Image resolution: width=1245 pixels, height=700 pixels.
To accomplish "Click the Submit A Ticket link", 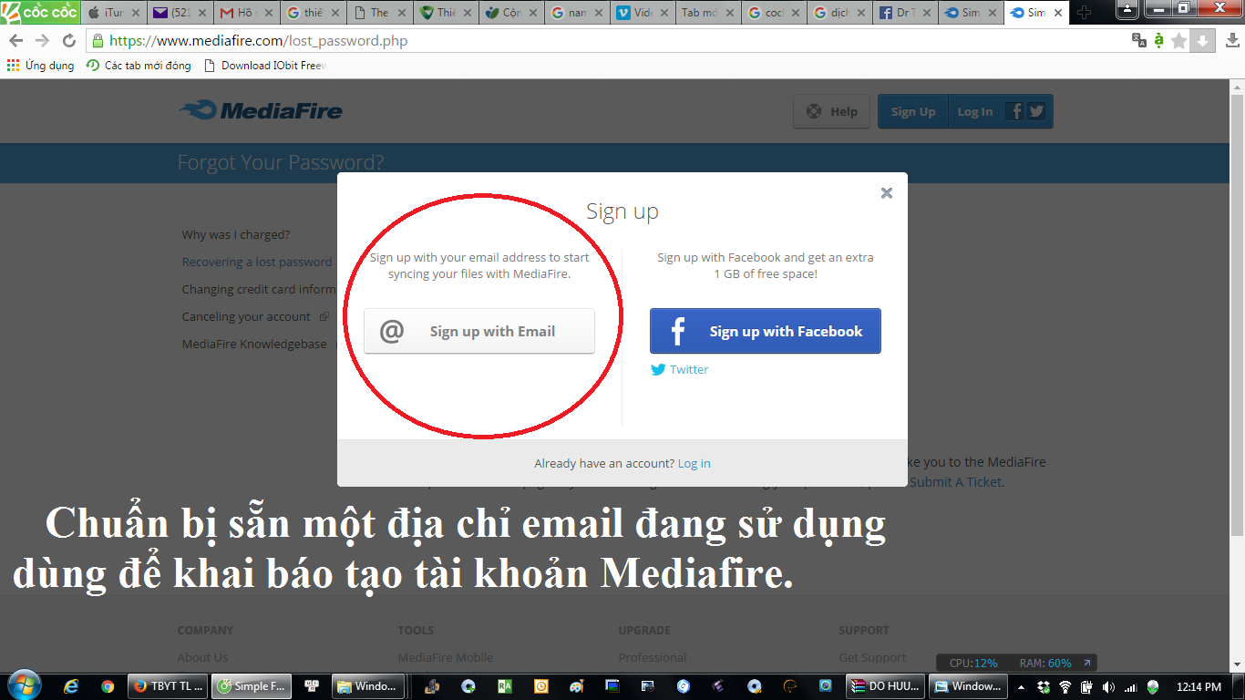I will click(x=956, y=482).
